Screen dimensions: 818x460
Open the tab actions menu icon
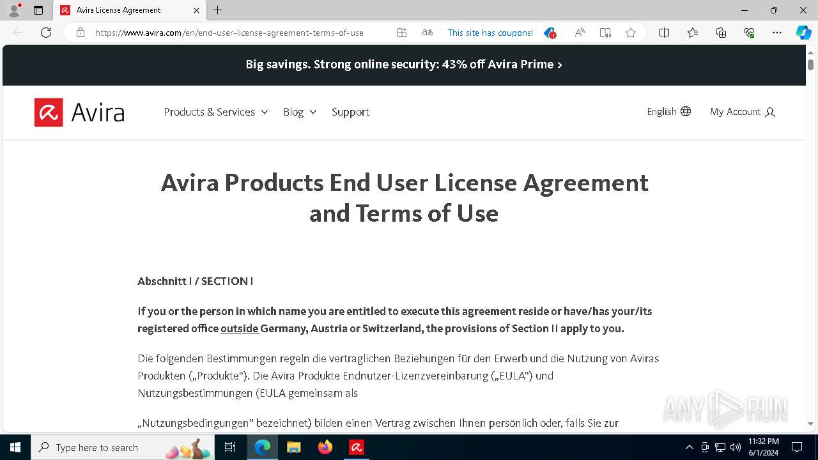click(x=38, y=10)
